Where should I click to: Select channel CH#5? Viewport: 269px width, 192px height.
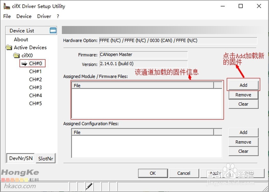(x=35, y=103)
